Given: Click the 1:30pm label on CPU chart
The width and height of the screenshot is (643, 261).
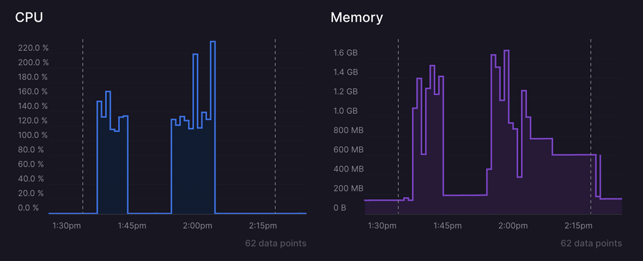Looking at the screenshot, I should point(66,226).
